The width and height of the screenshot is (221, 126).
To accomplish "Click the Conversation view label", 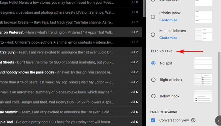I will (x=174, y=120).
